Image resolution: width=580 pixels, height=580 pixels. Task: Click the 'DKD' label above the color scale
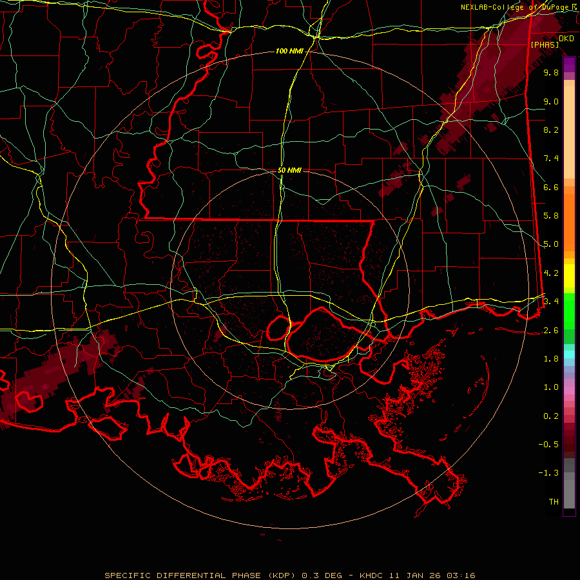coord(566,39)
